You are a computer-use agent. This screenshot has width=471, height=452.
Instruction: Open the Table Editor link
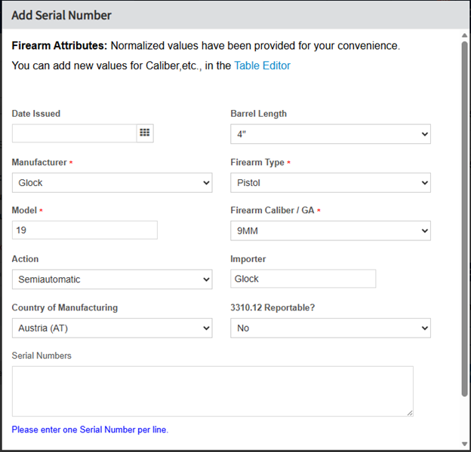[262, 66]
